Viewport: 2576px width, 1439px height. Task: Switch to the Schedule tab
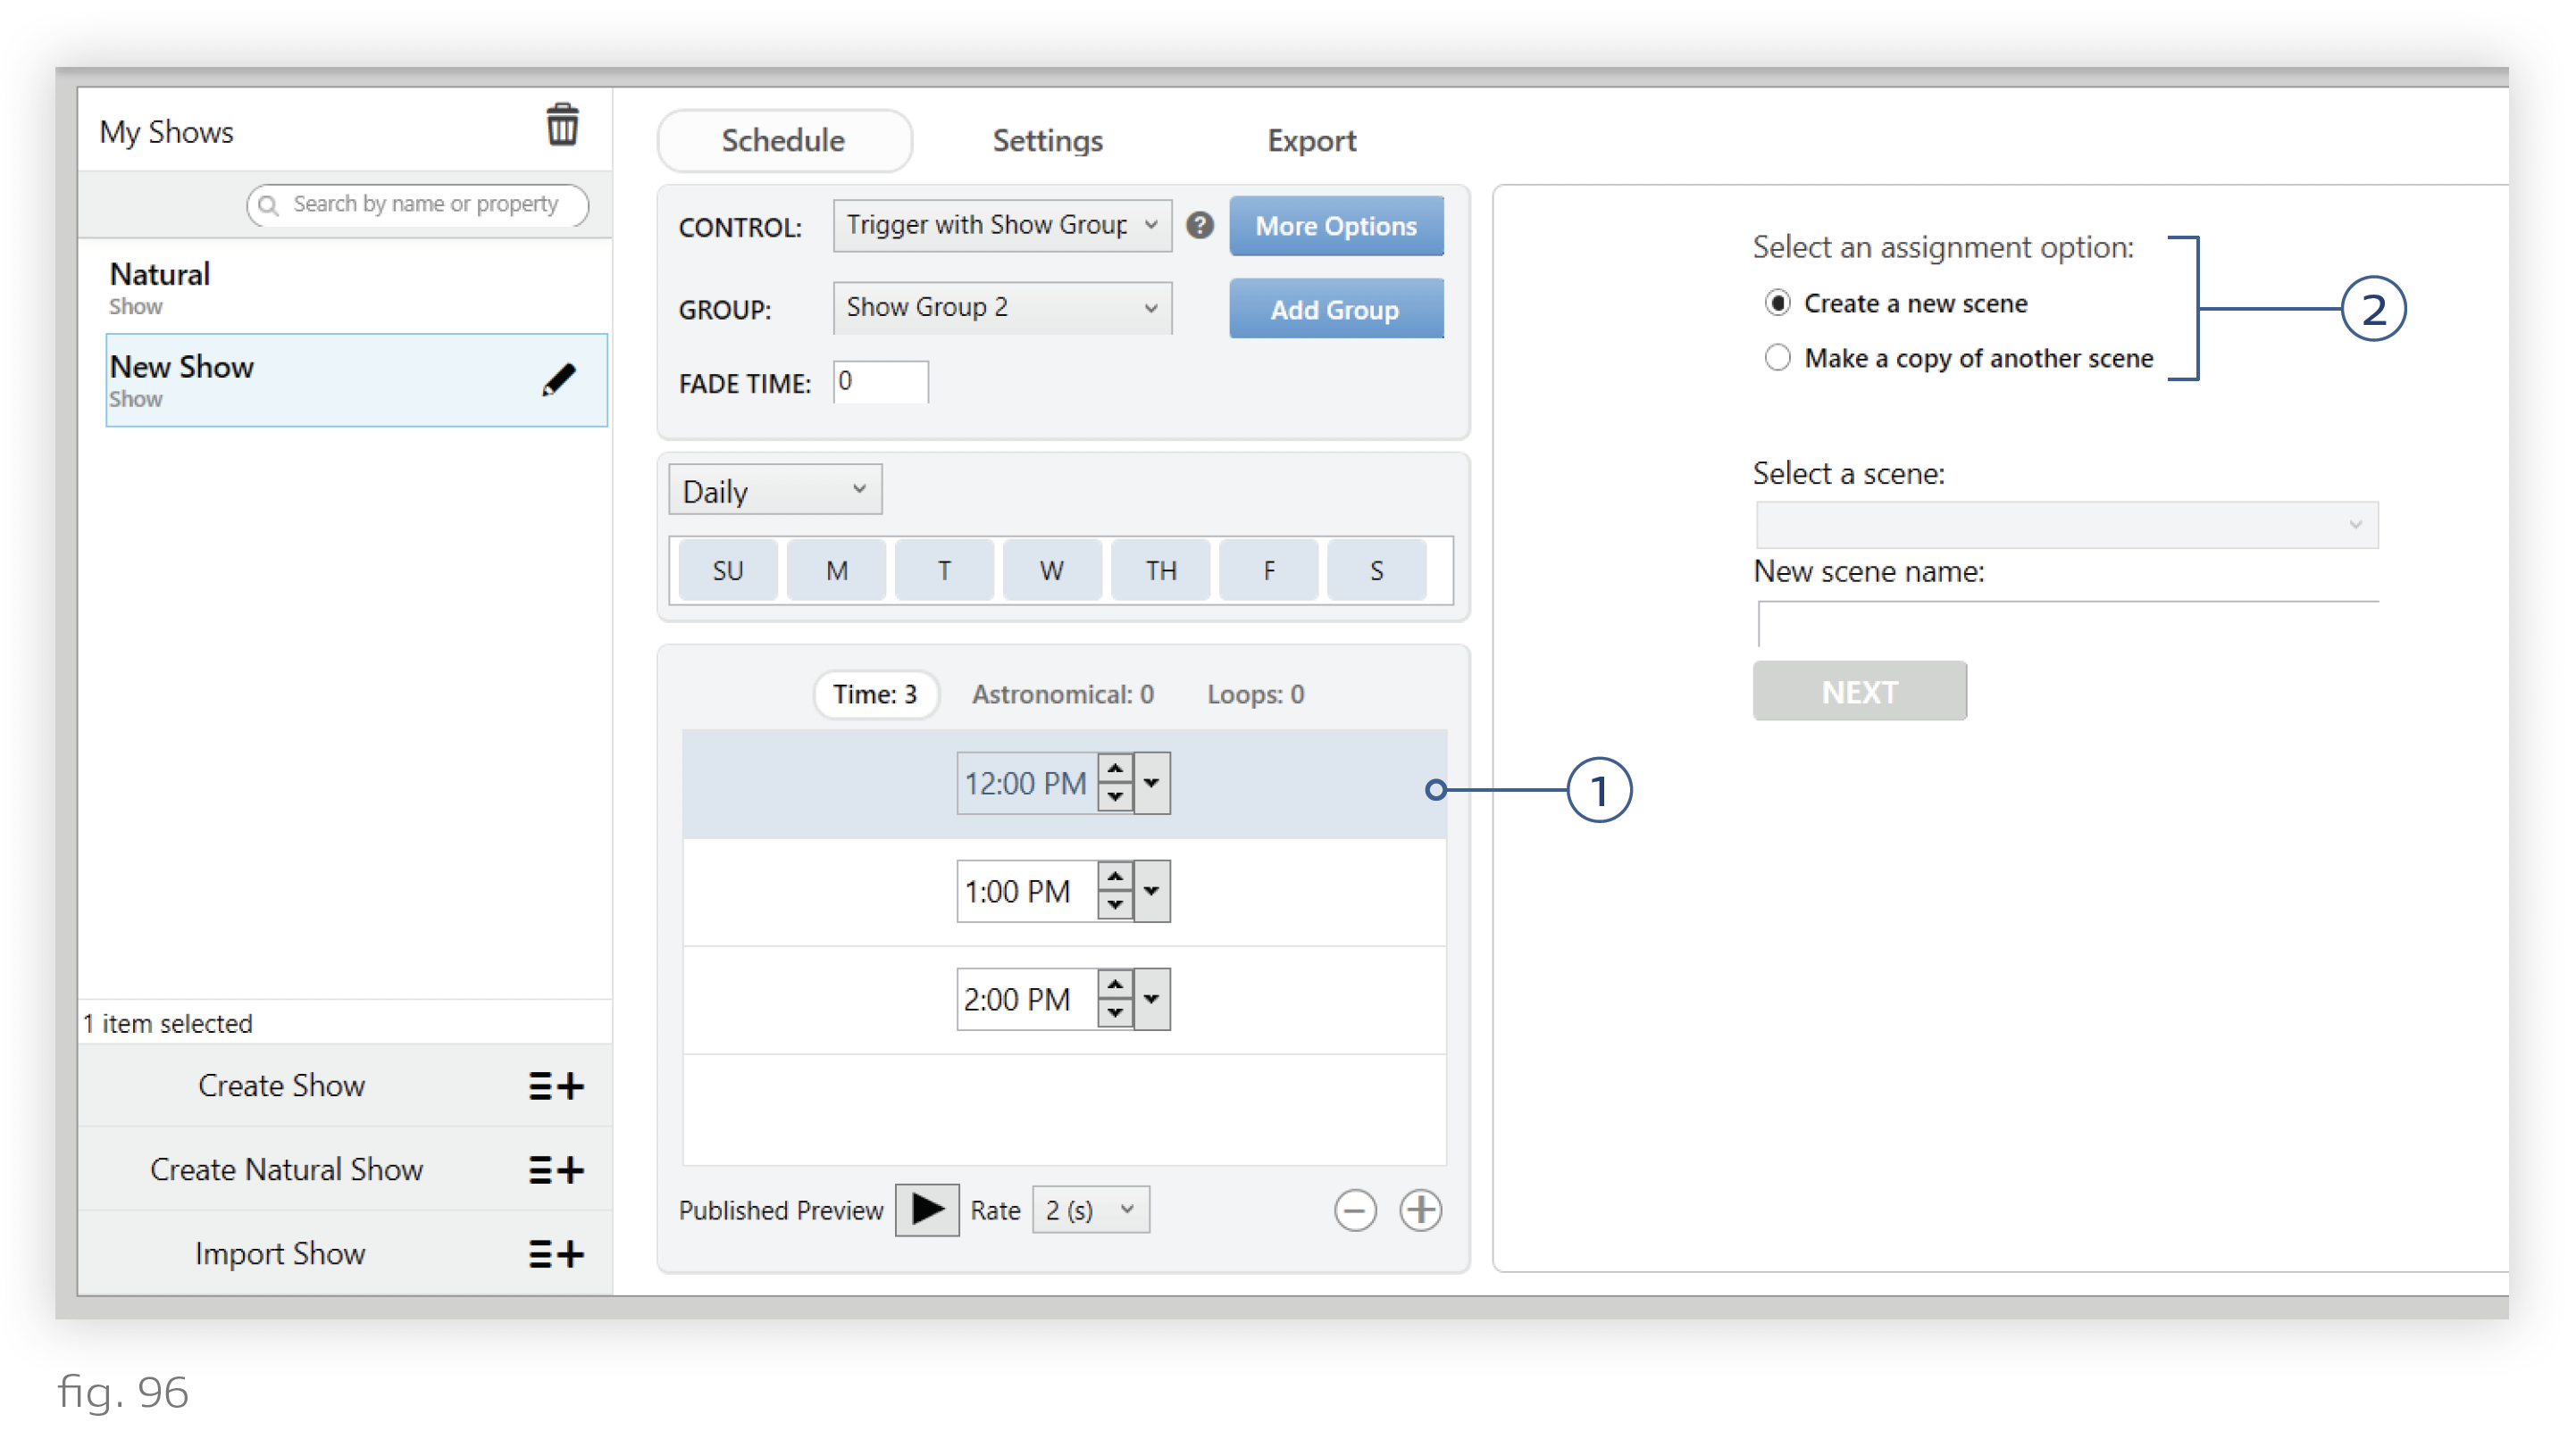coord(784,141)
